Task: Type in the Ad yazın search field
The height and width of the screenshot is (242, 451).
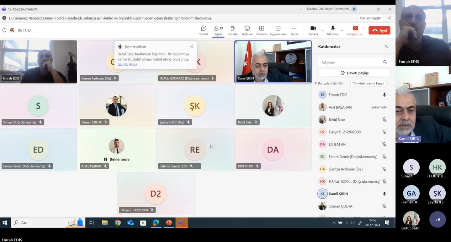Action: (350, 62)
